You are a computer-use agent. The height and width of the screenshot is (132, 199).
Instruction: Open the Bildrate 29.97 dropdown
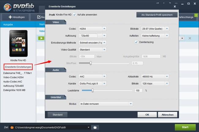(x=167, y=29)
